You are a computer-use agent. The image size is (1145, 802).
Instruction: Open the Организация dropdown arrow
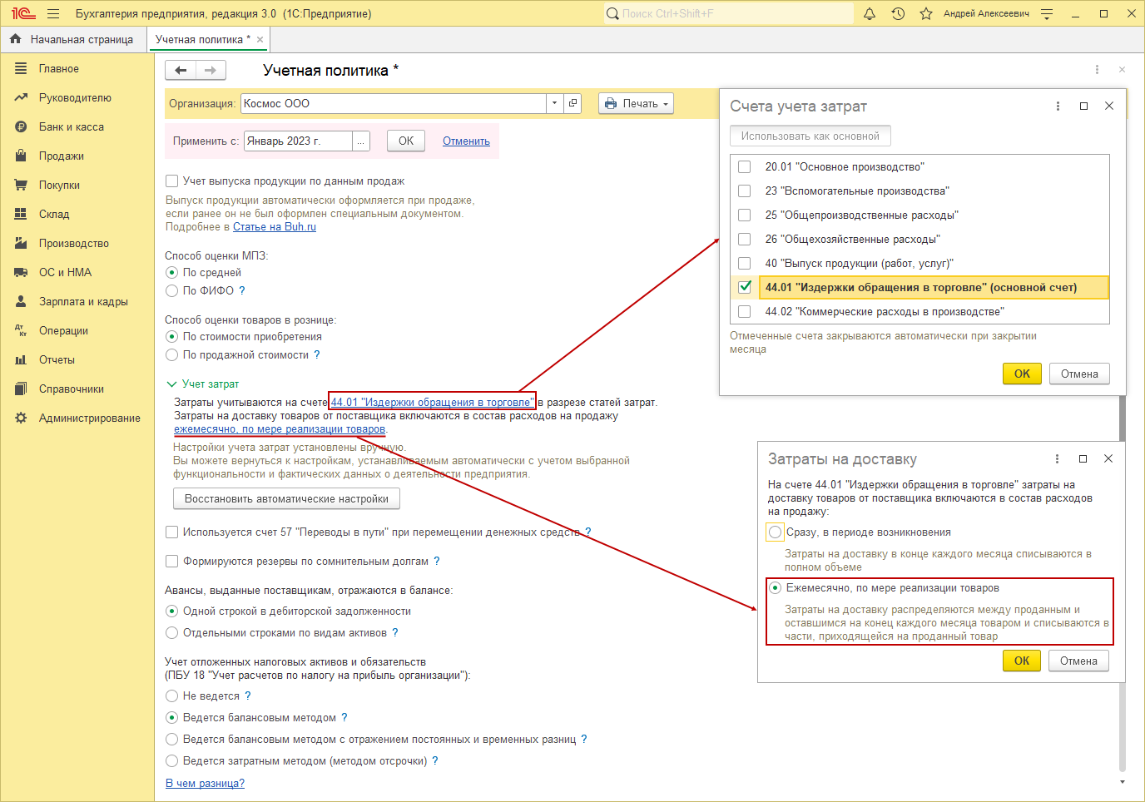[555, 103]
